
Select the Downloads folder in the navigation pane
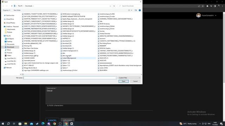click(11, 47)
